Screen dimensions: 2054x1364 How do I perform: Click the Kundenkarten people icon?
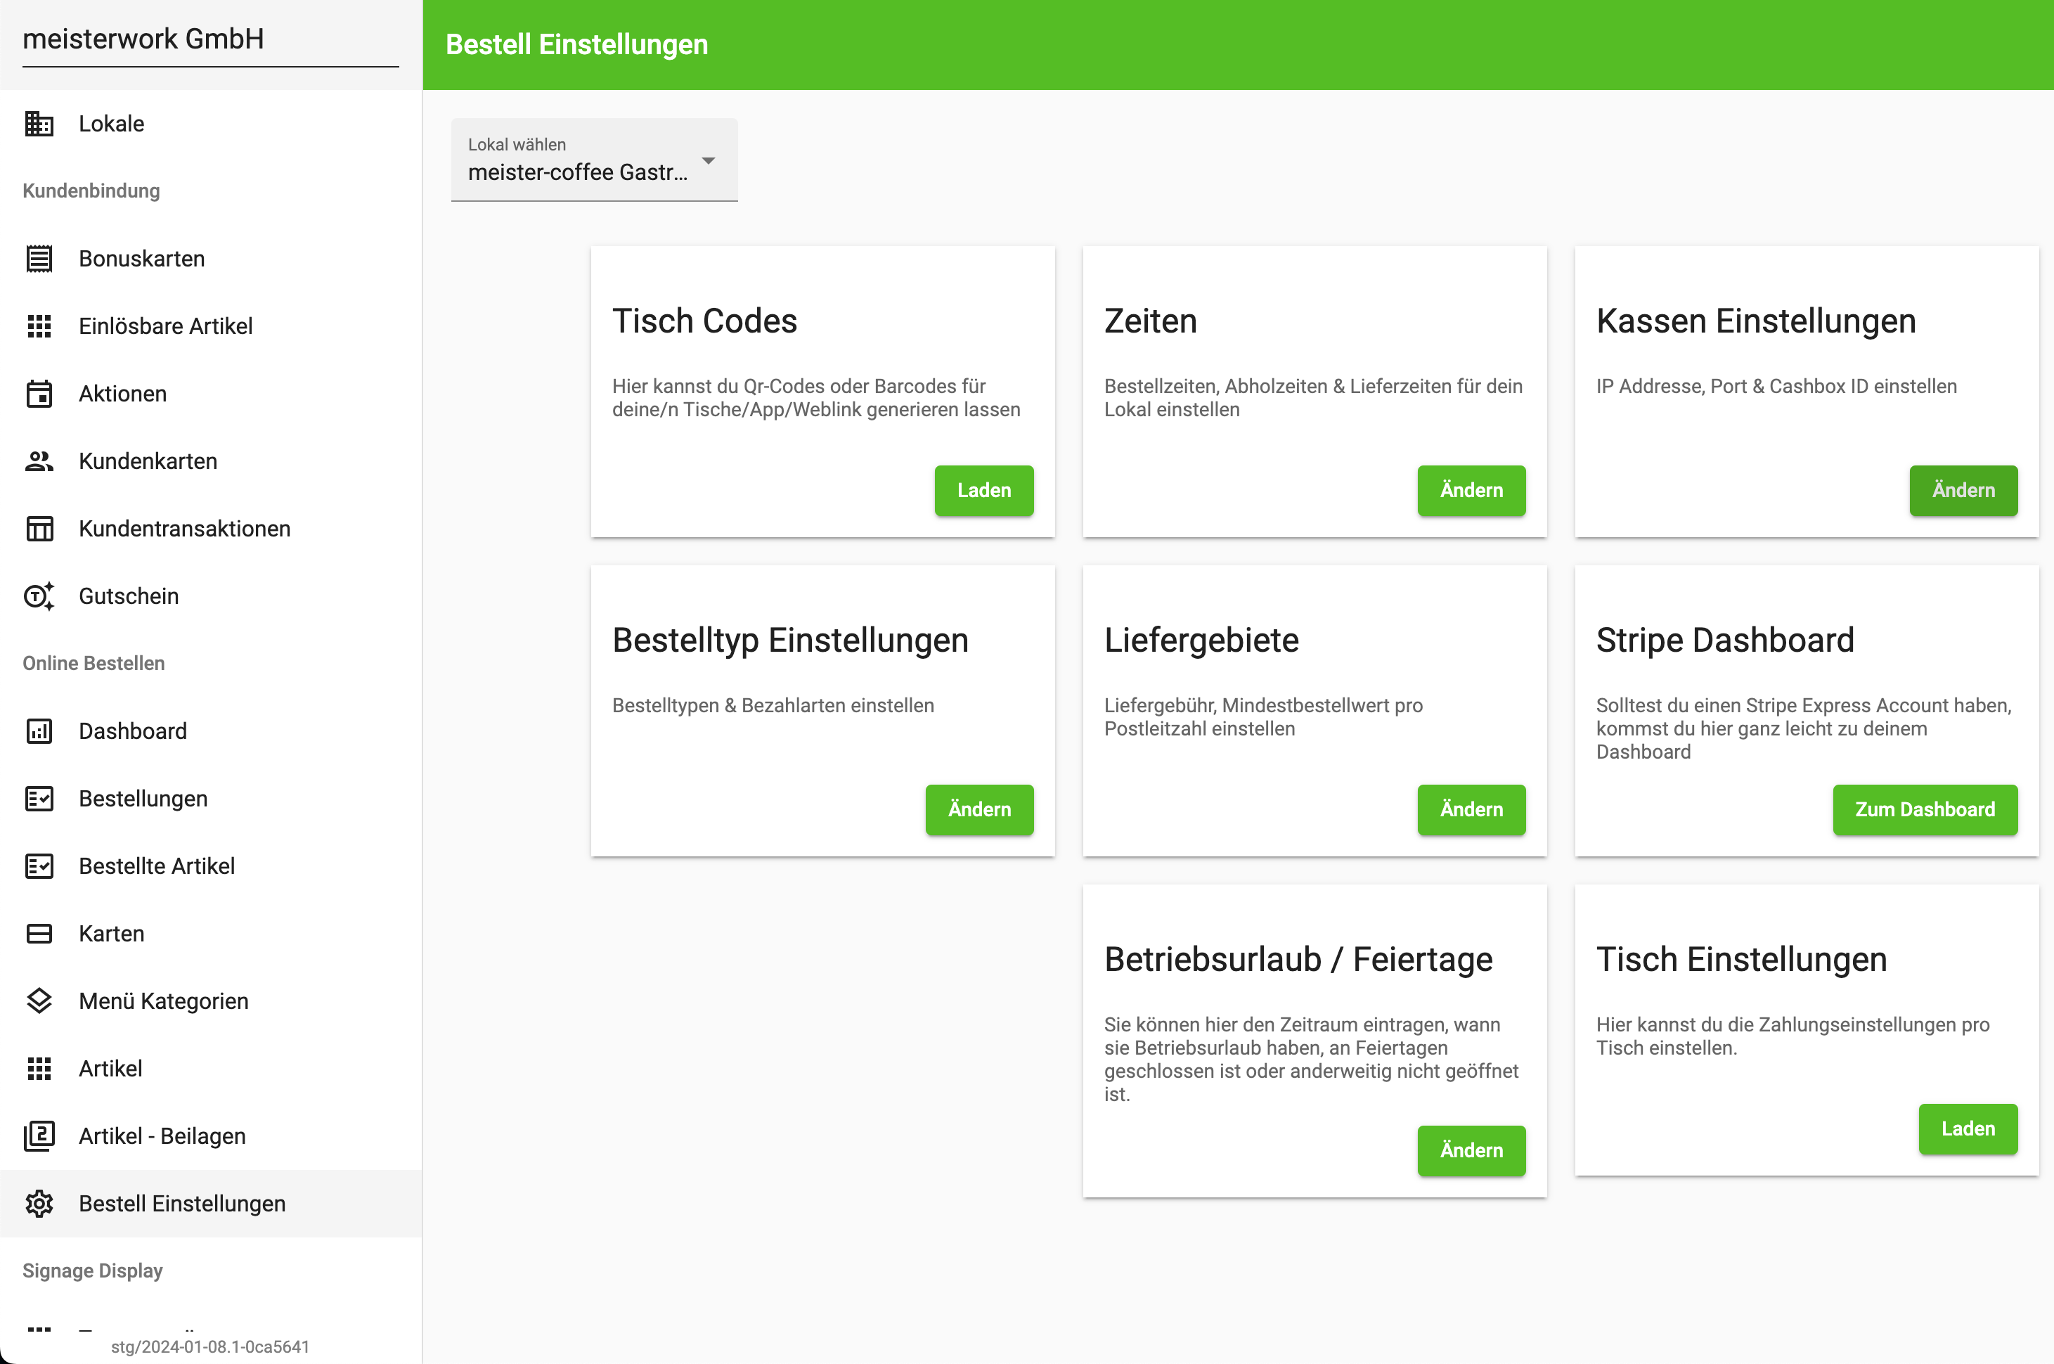click(39, 461)
